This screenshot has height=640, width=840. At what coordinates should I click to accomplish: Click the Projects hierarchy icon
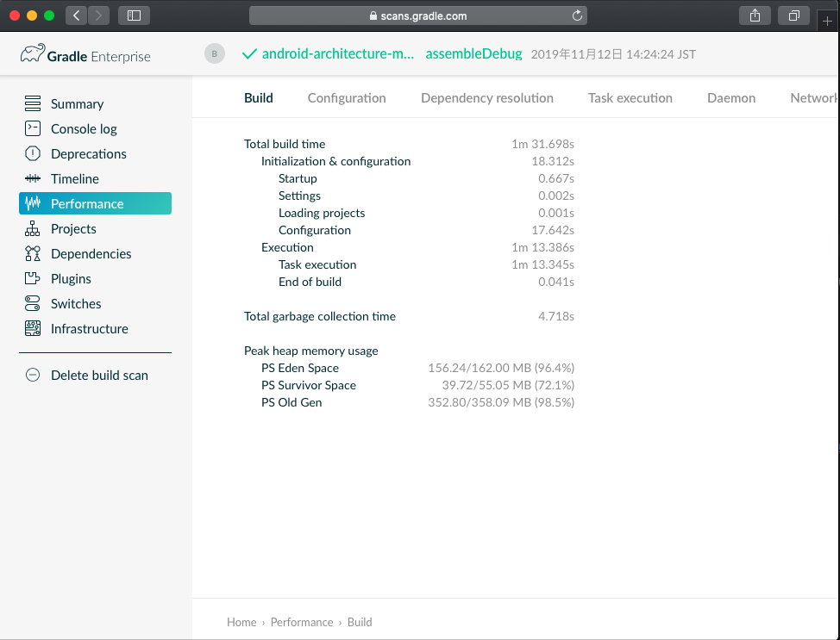[x=33, y=228]
